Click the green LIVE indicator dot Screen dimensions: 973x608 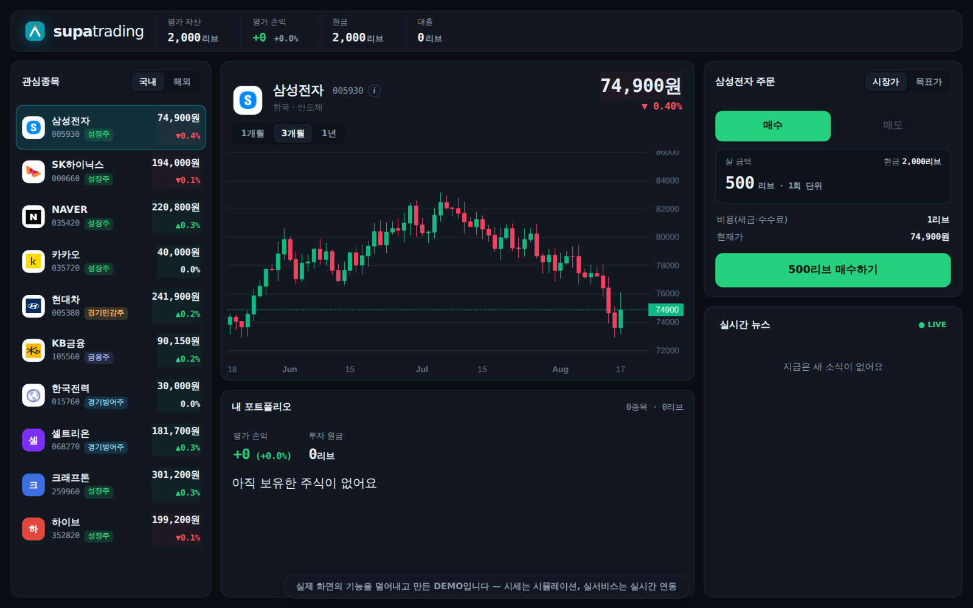(921, 325)
